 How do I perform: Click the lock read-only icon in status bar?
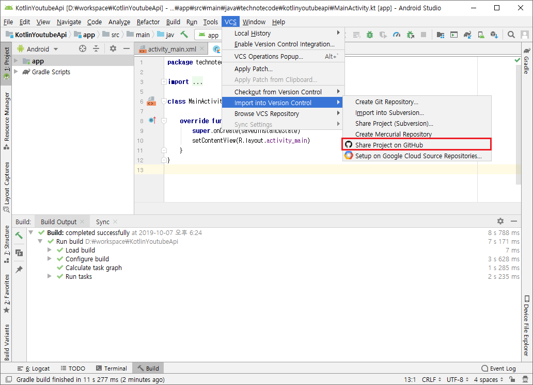[512, 379]
